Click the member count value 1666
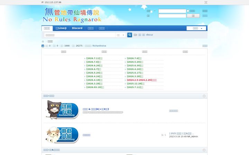This screenshot has height=155, width=249. (67, 46)
